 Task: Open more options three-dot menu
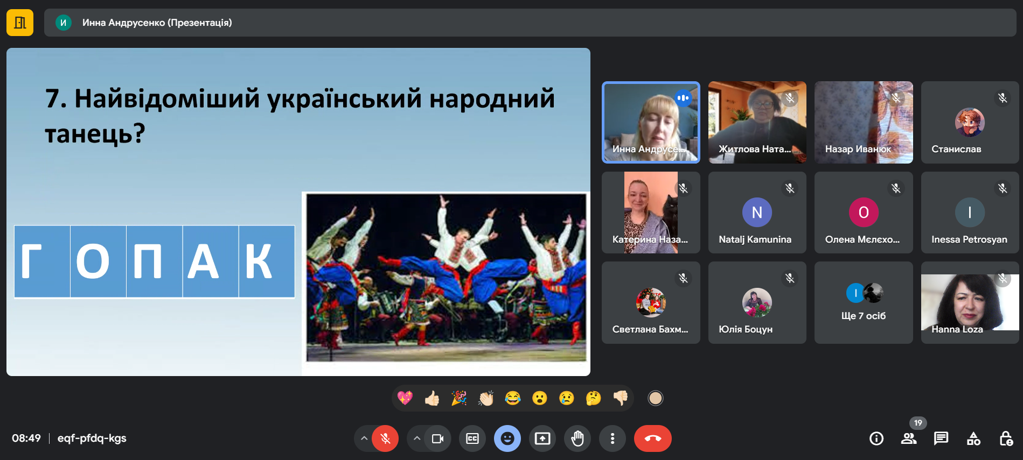(x=613, y=438)
